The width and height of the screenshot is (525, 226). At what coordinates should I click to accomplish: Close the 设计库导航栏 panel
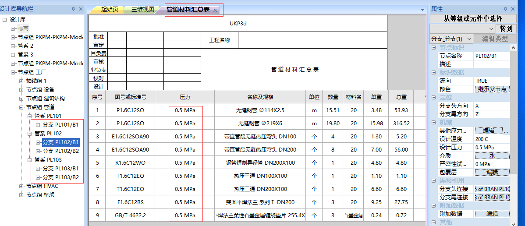coord(81,9)
